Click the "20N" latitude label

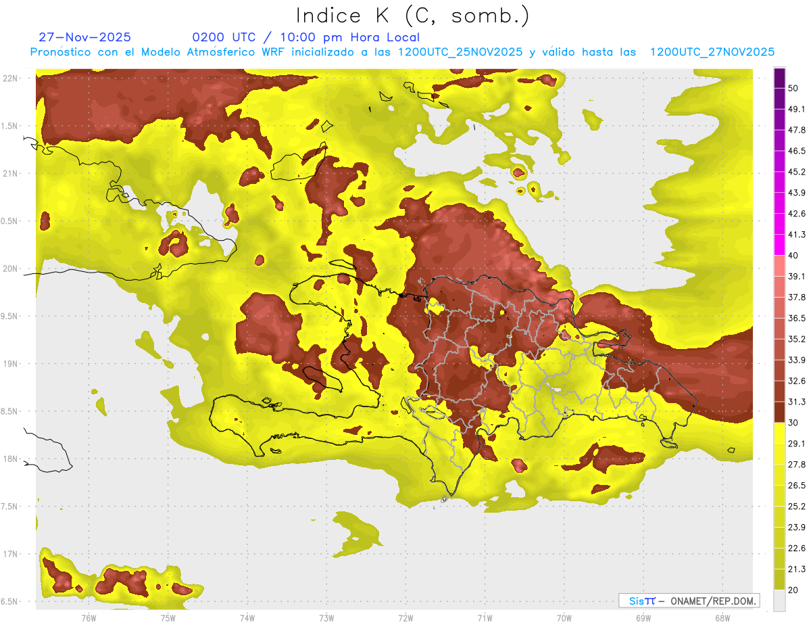pos(10,269)
